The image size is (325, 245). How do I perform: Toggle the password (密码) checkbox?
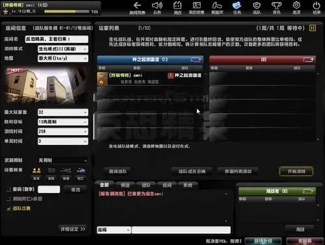8,190
